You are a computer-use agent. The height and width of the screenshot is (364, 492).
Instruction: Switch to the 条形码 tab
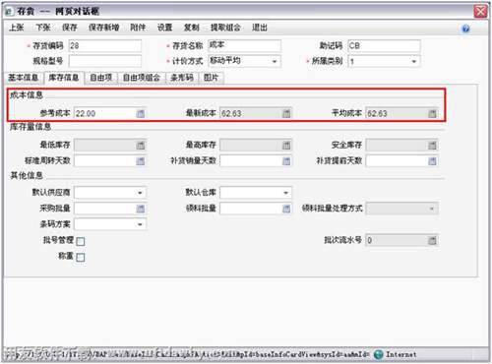coord(182,78)
